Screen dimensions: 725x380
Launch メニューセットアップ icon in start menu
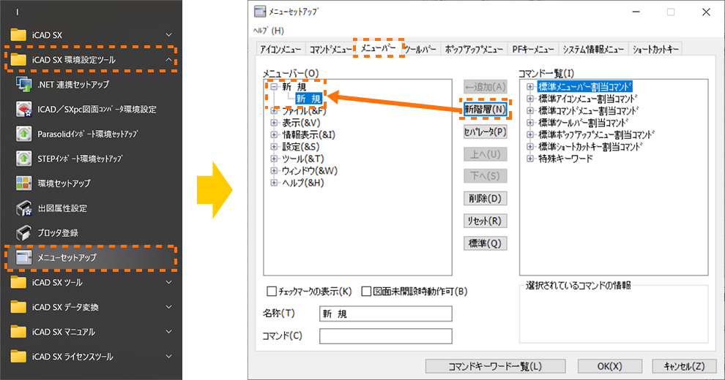[23, 257]
